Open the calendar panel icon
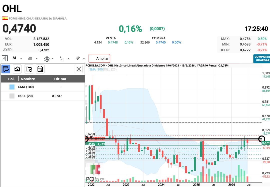The image size is (270, 187). (x=40, y=69)
